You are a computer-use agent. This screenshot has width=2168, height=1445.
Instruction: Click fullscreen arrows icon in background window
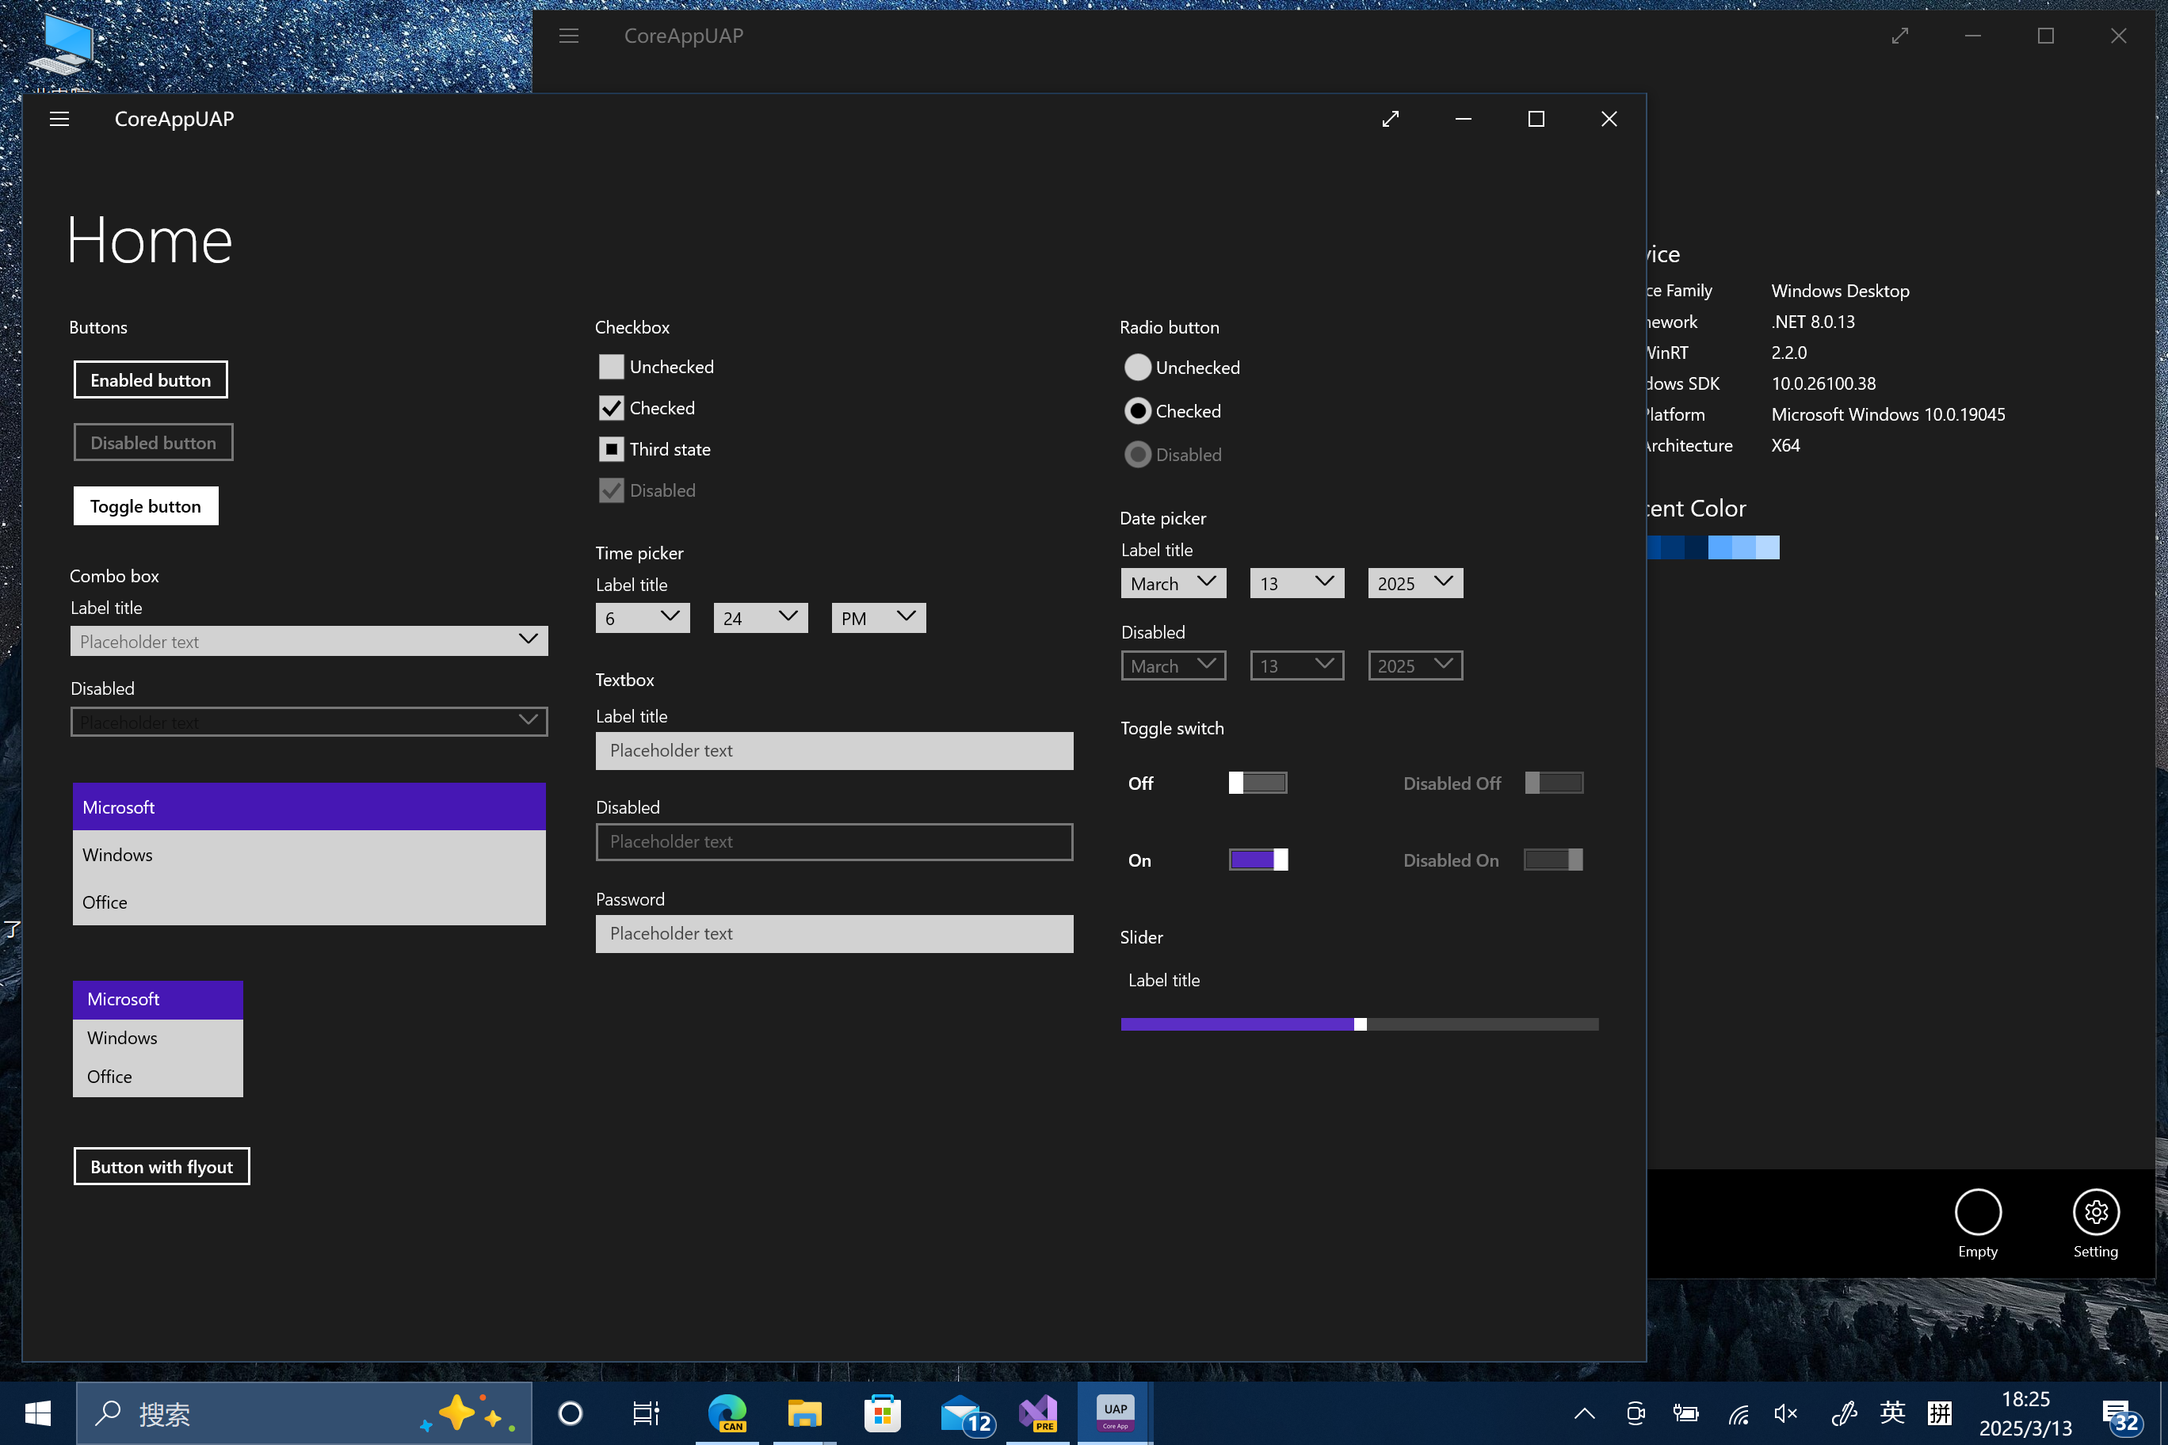(x=1899, y=36)
